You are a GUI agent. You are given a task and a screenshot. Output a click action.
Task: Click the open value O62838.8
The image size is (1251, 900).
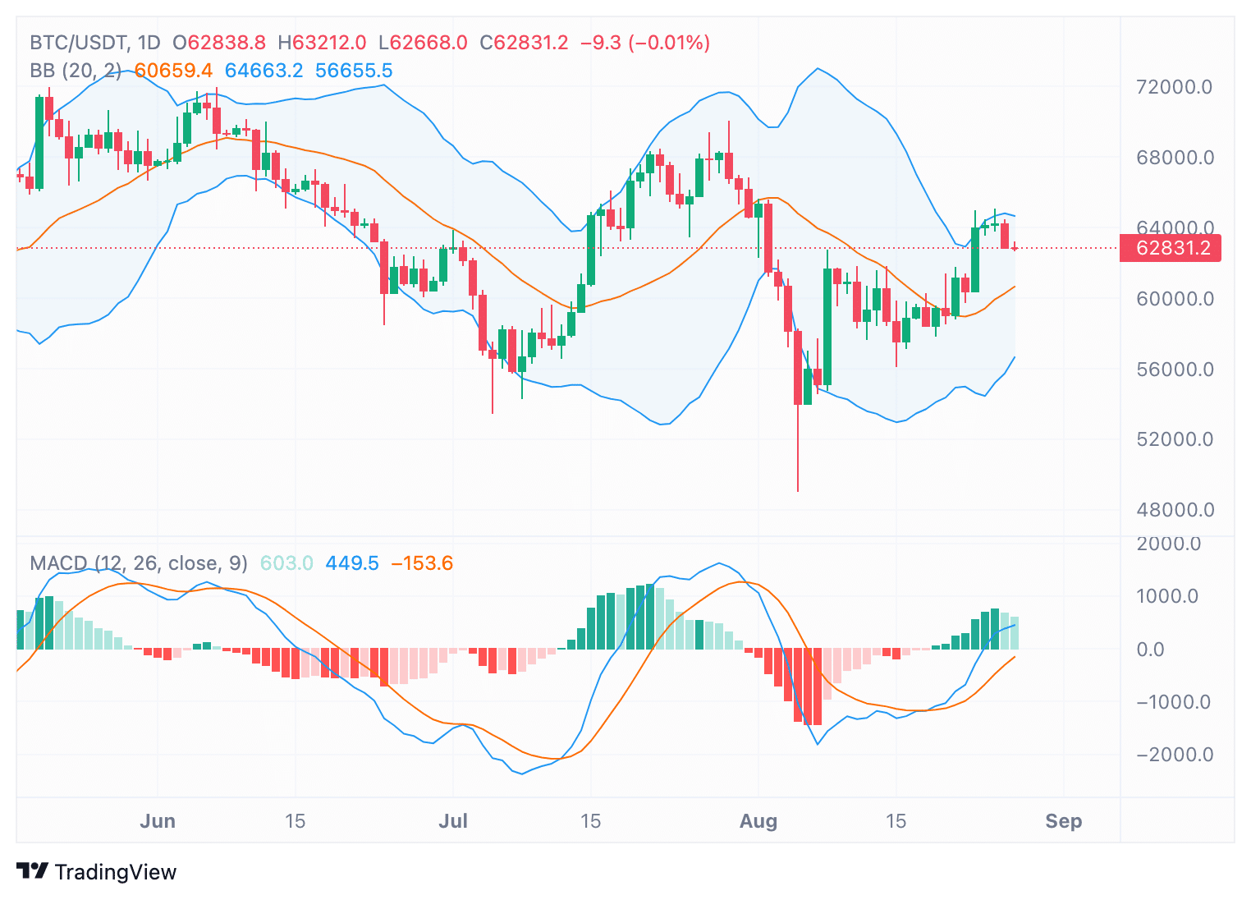[219, 43]
